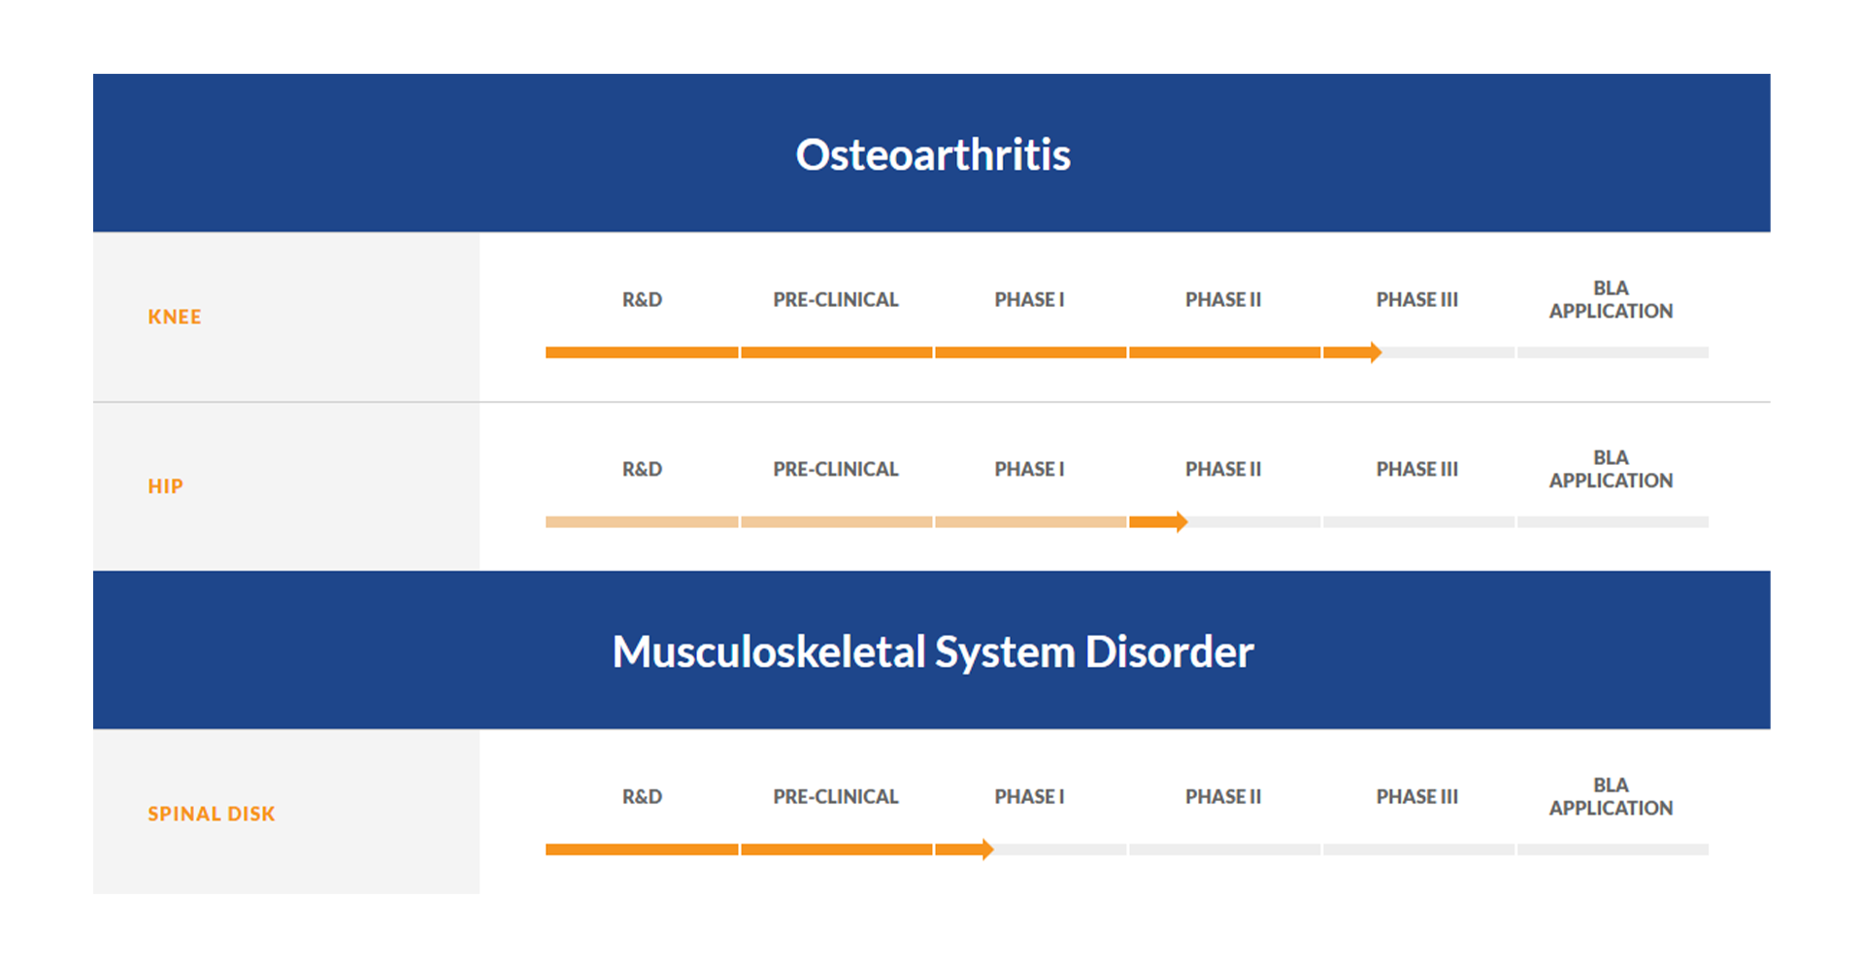
Task: Click Hip row PRE-CLINICAL label
Action: click(836, 470)
